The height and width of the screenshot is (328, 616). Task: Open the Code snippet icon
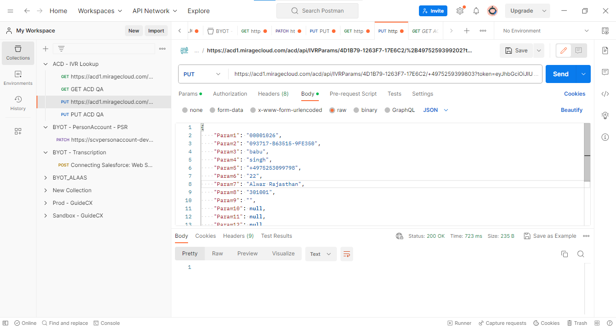pyautogui.click(x=605, y=94)
